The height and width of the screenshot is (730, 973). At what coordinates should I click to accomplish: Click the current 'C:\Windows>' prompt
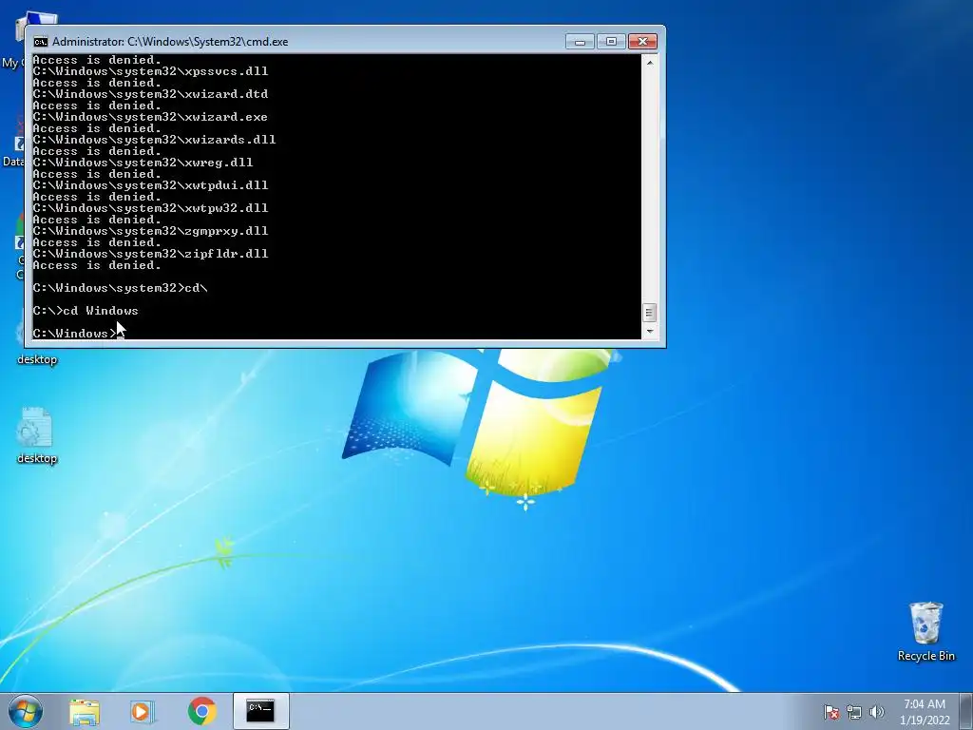click(74, 334)
